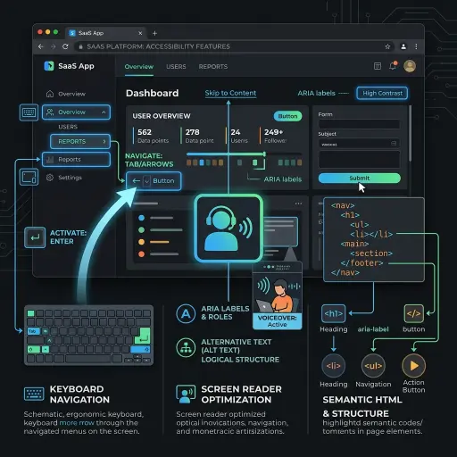Click the circular ul Navigation icon

373,366
